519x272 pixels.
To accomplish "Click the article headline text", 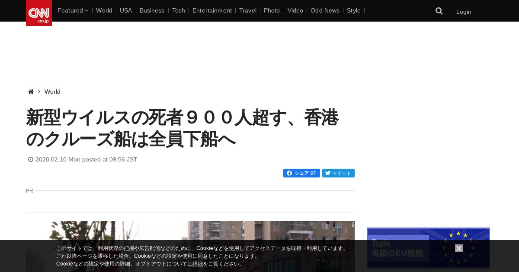I will click(182, 128).
